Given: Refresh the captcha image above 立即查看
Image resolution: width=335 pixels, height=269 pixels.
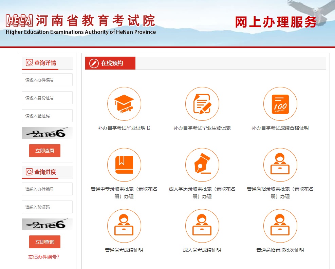Looking at the screenshot, I should pos(47,133).
